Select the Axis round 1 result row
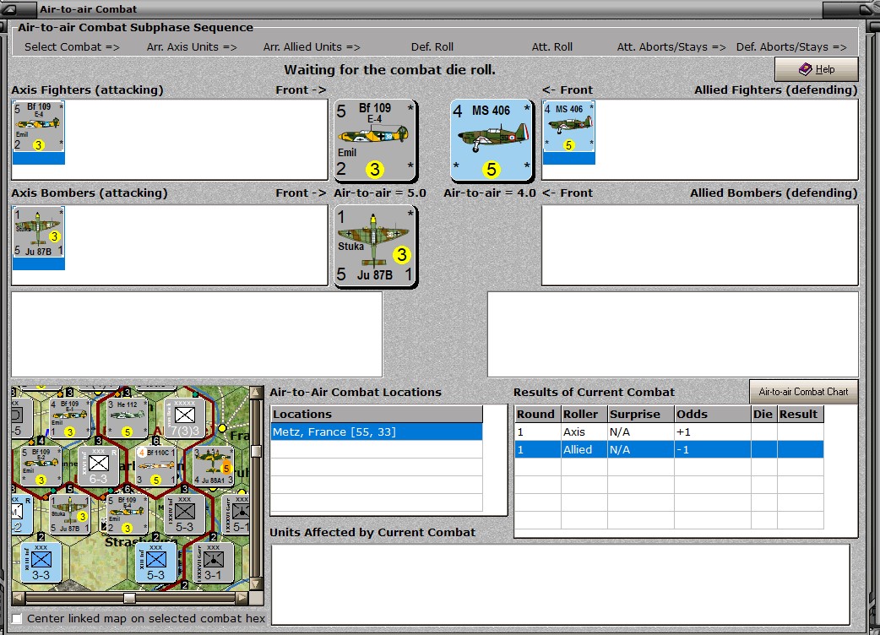The image size is (880, 635). (x=669, y=432)
